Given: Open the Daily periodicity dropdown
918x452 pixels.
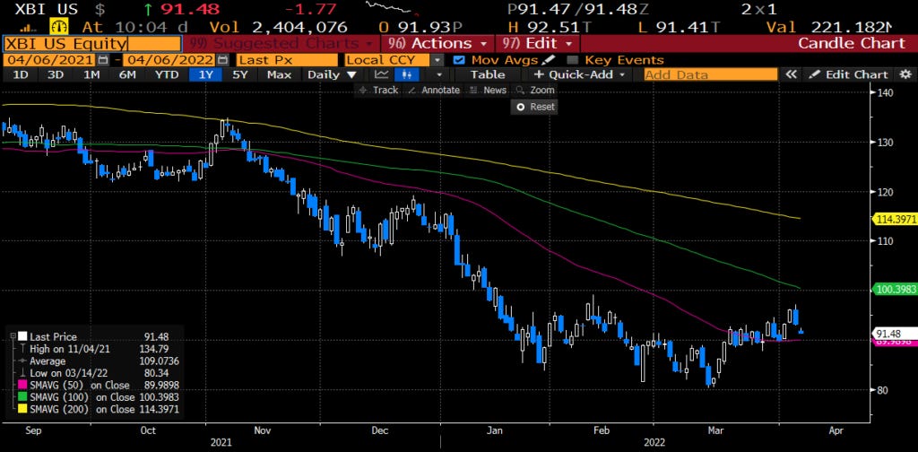Looking at the screenshot, I should coord(333,74).
